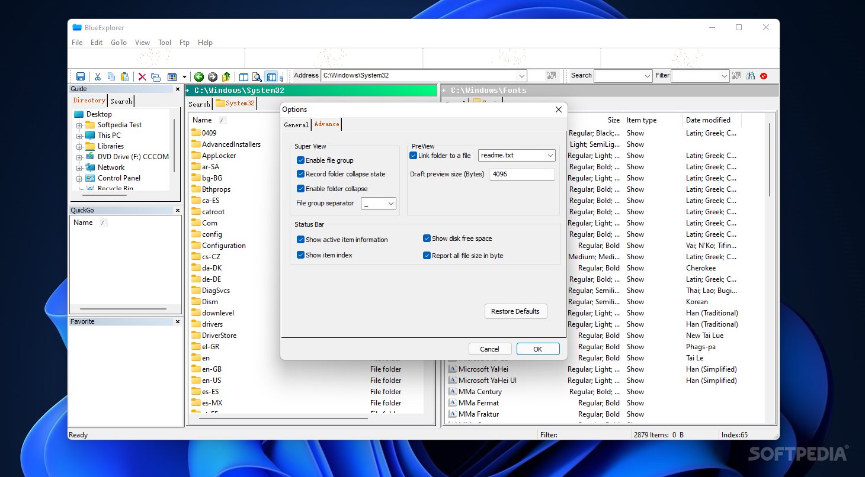The height and width of the screenshot is (477, 865).
Task: Go Back with the green arrow
Action: coord(199,76)
